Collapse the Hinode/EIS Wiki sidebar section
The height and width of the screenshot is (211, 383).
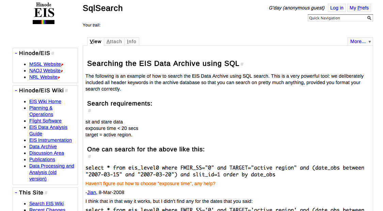pos(16,91)
